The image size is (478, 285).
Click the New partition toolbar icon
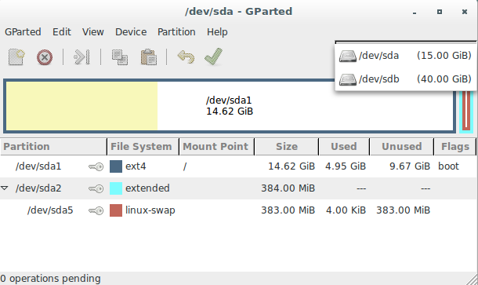coord(16,57)
